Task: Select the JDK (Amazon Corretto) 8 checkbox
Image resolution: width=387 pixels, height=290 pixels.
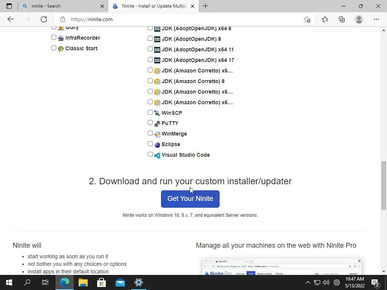Action: click(150, 81)
